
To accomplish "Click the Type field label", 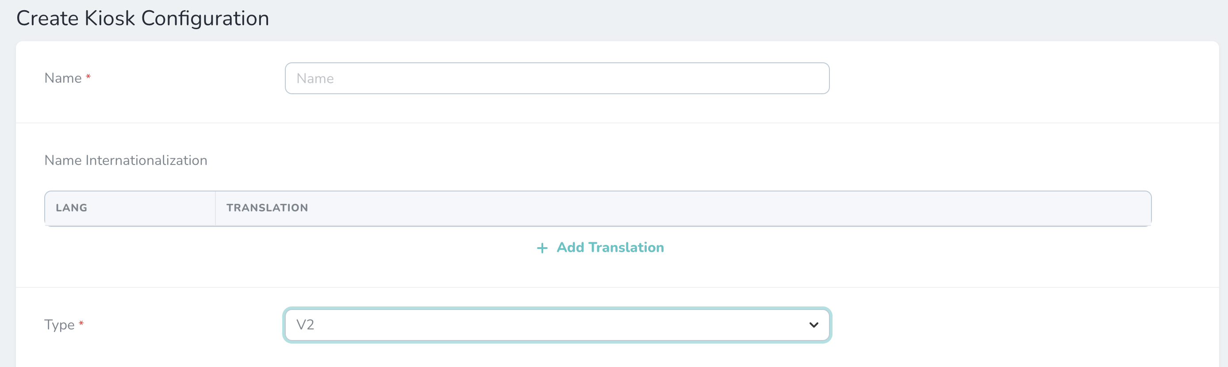I will [x=59, y=325].
